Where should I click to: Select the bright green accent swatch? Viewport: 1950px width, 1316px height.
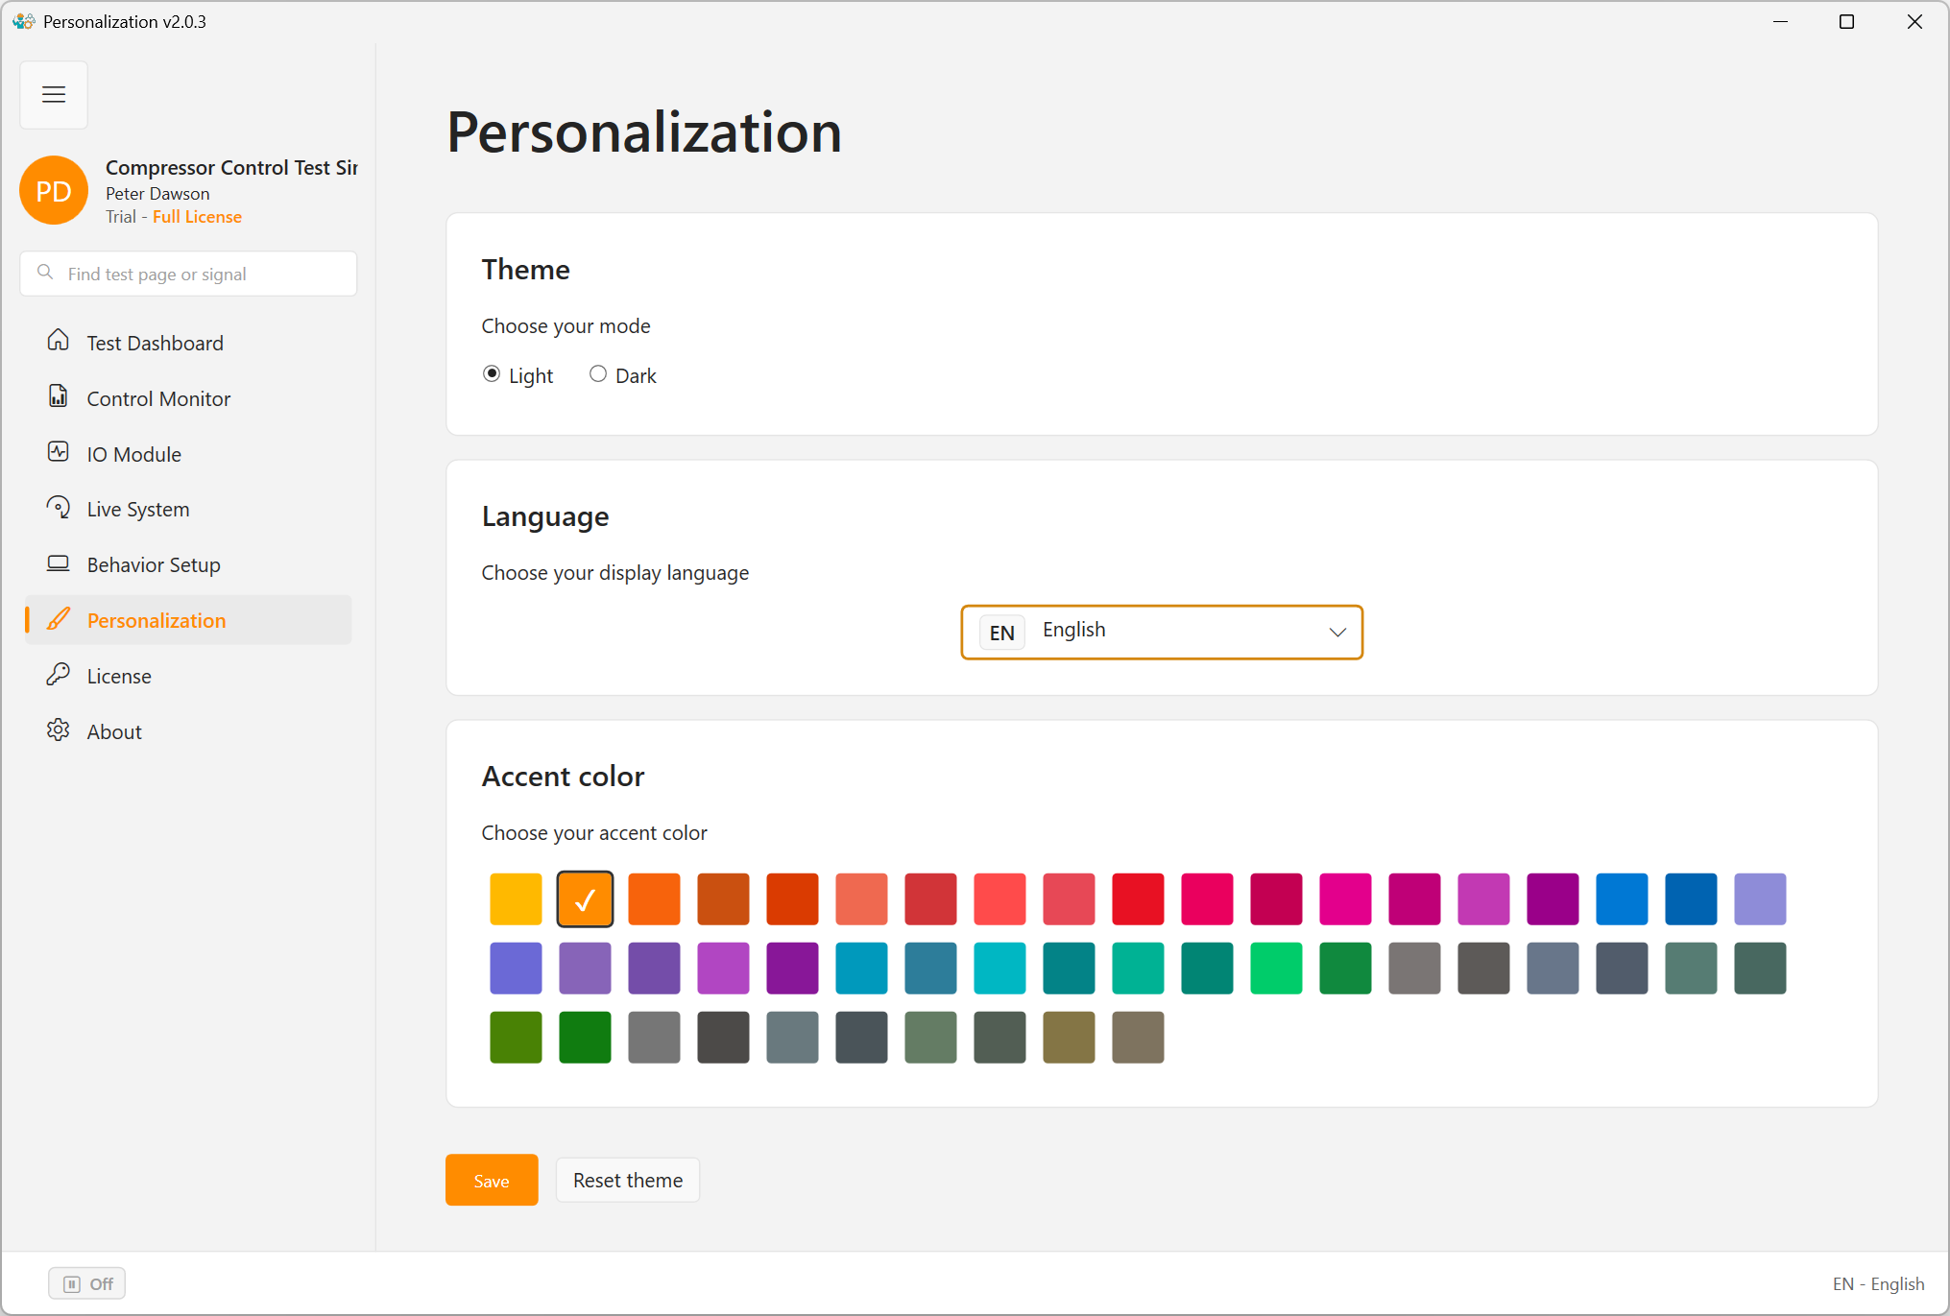point(1276,968)
